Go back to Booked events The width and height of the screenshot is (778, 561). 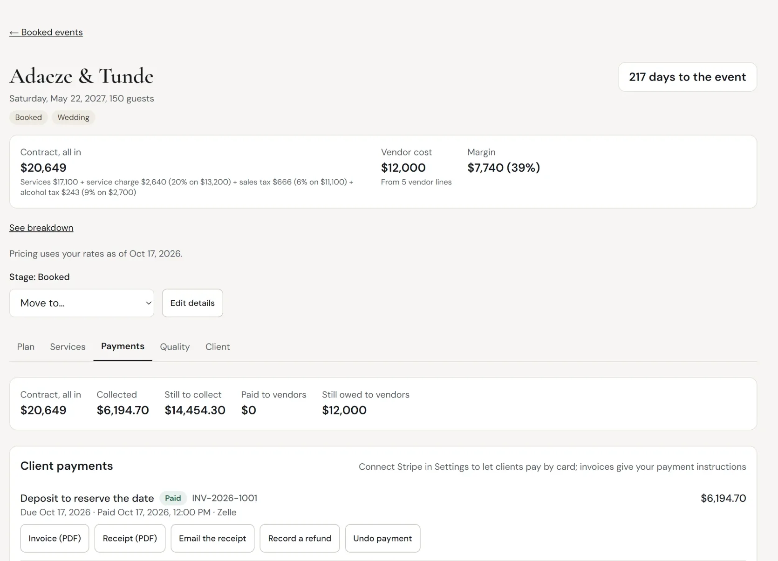[46, 32]
